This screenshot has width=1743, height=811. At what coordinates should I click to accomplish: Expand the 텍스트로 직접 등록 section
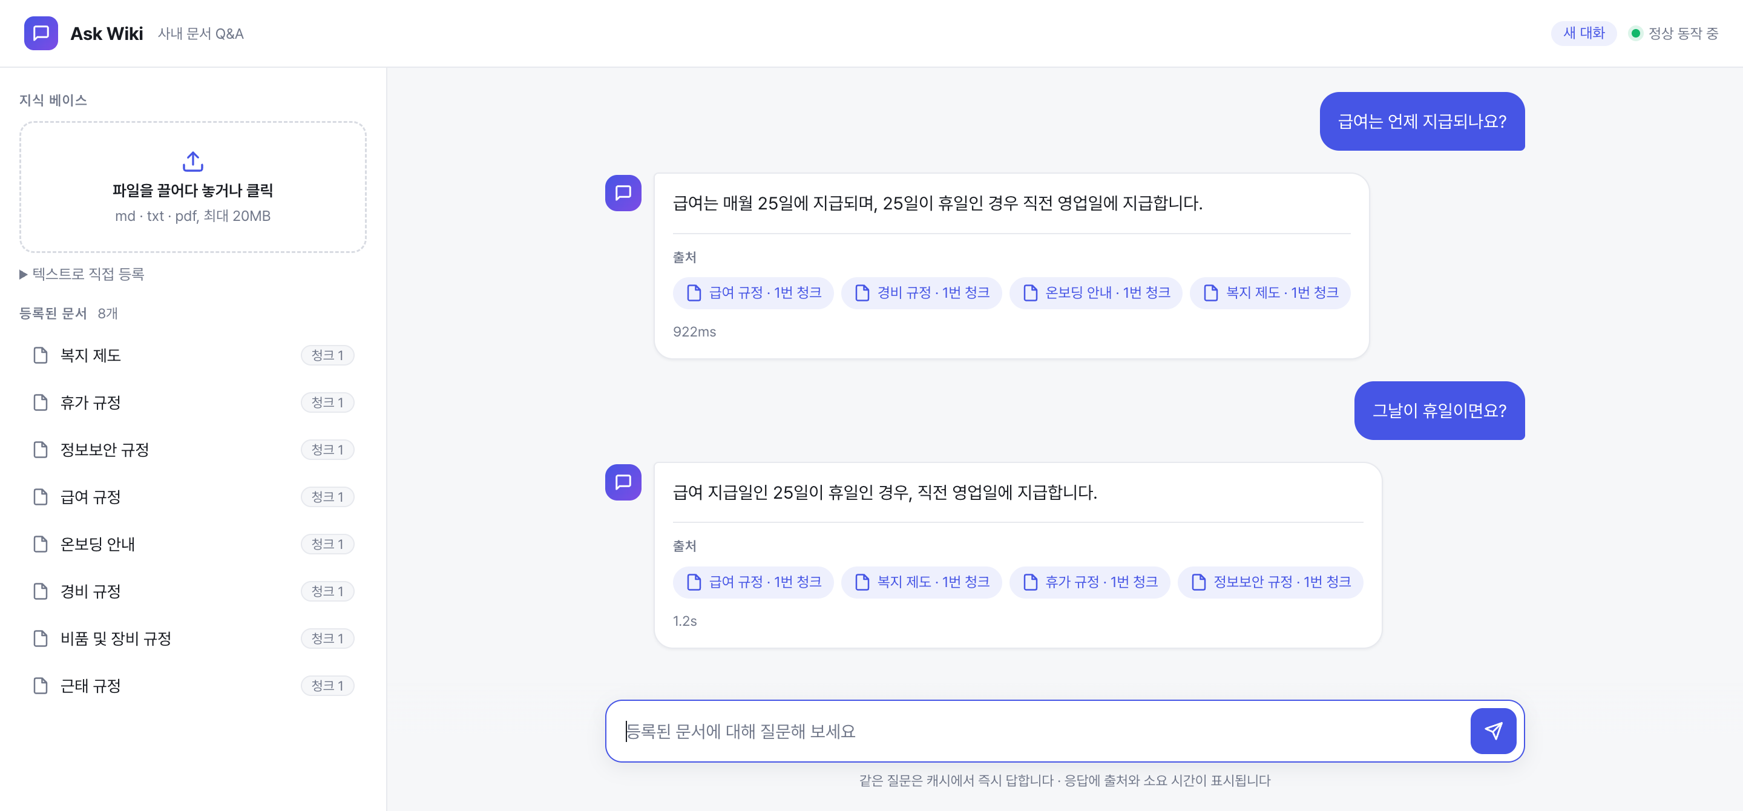82,274
